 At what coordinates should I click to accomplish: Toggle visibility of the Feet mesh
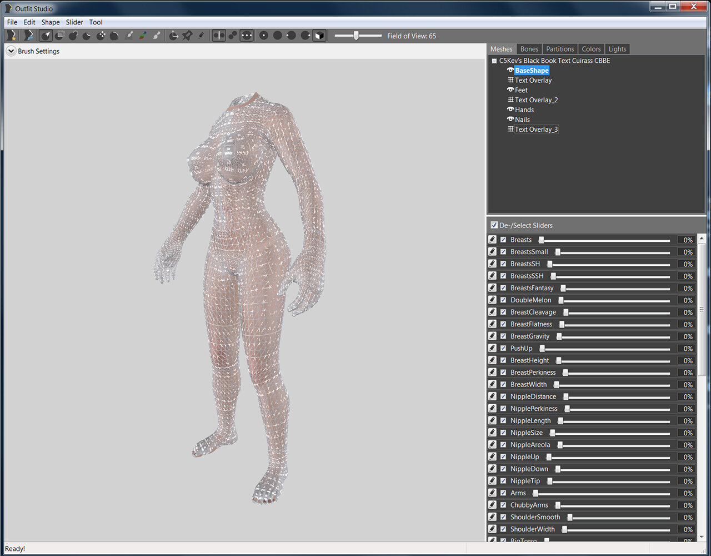(x=510, y=90)
